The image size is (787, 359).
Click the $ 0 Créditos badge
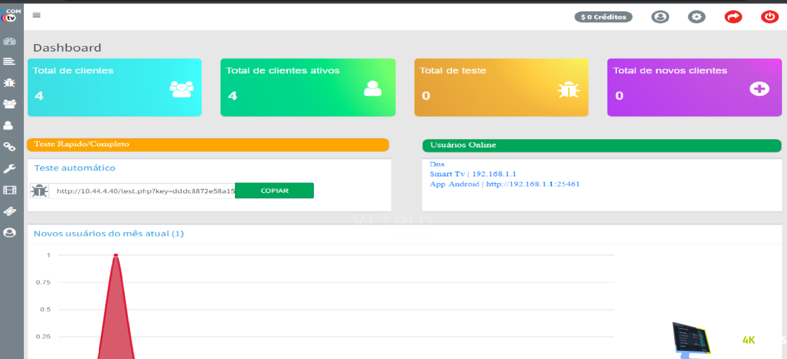coord(603,17)
